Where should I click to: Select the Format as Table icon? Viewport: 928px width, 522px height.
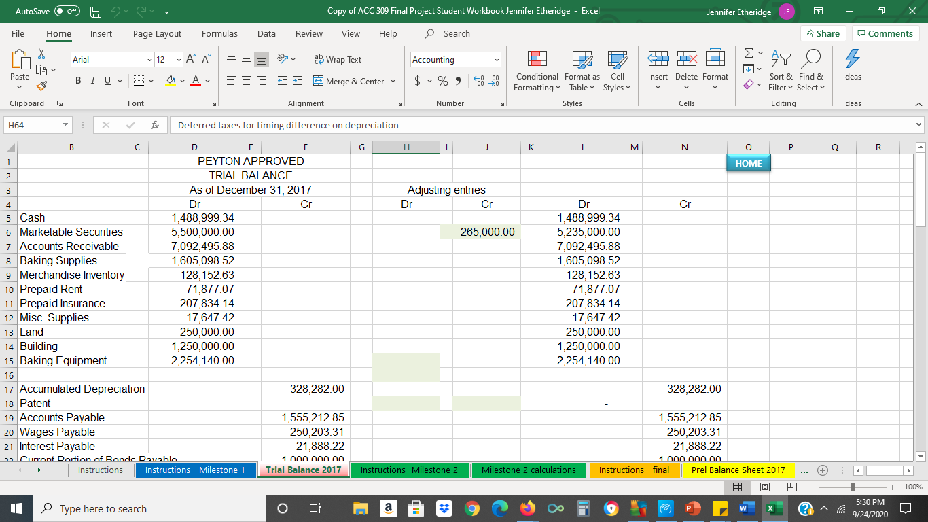[582, 71]
